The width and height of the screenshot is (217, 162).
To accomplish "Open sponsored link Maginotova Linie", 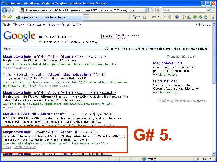I will click(x=168, y=63).
